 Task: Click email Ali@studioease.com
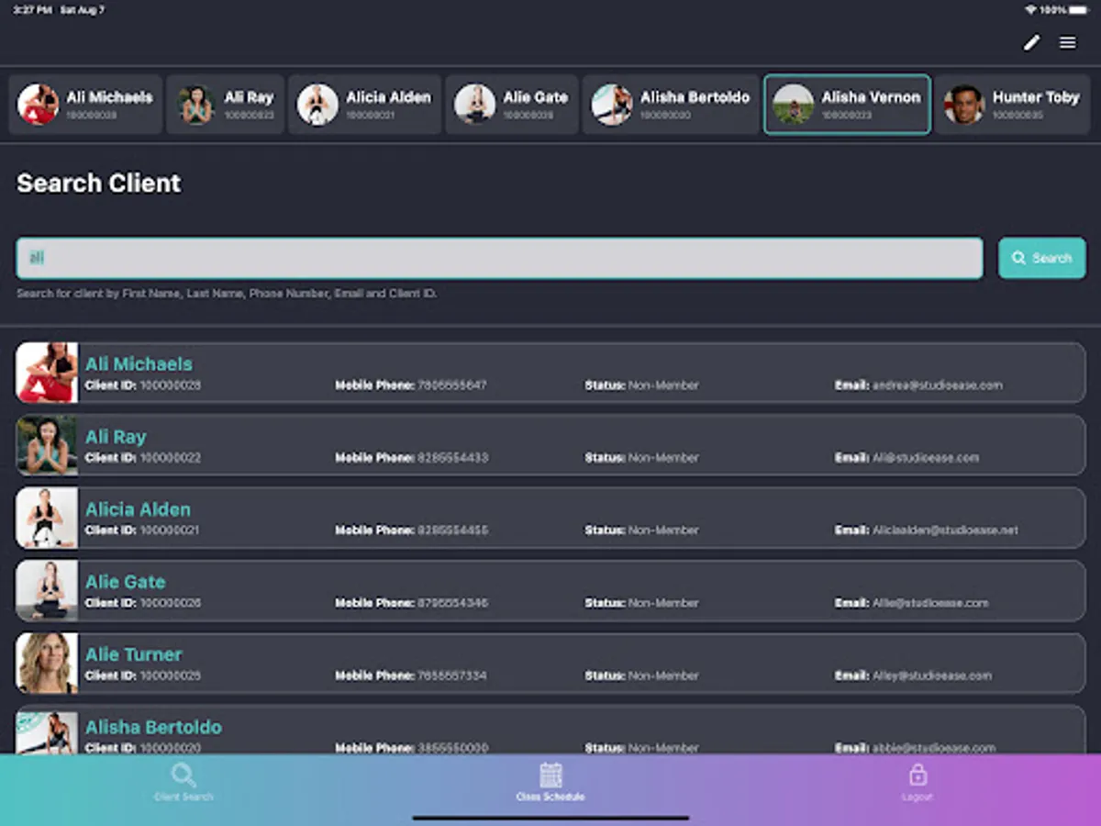tap(926, 458)
